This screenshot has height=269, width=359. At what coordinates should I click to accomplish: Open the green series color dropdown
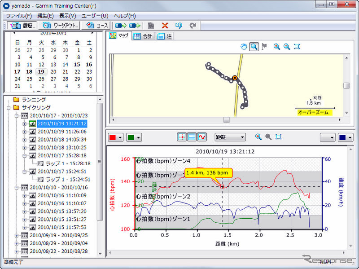tap(138, 137)
